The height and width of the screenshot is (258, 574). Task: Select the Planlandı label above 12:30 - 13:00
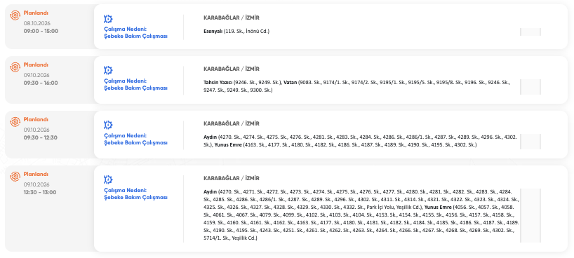tap(36, 174)
